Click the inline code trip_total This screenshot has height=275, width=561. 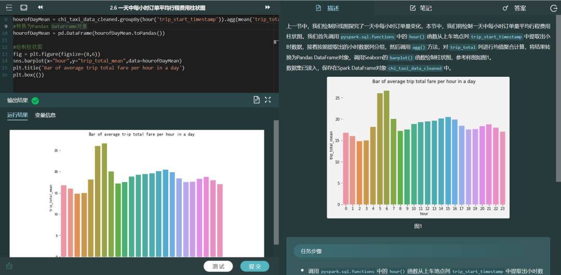coord(463,47)
